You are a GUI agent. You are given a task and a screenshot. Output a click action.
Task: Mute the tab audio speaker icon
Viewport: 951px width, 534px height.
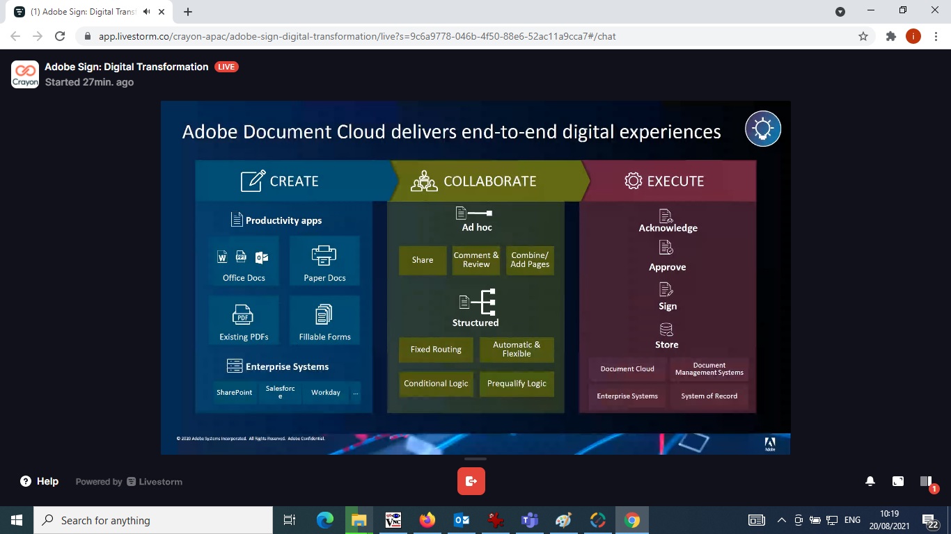pos(147,12)
